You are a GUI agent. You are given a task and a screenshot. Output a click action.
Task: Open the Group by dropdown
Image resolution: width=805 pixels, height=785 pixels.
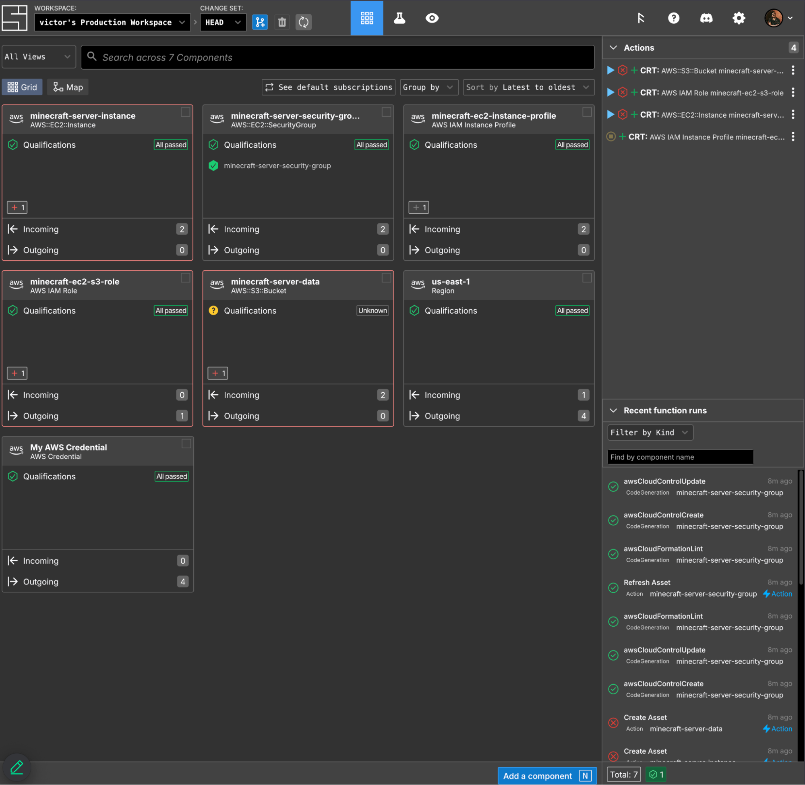point(428,87)
